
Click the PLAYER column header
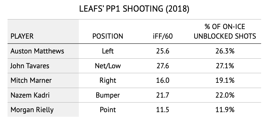coord(22,36)
